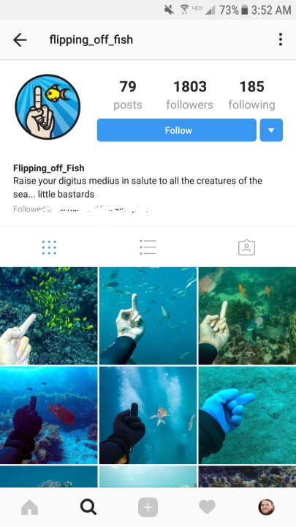
Task: Open the flipping_off_fish profile picture
Action: pyautogui.click(x=48, y=107)
